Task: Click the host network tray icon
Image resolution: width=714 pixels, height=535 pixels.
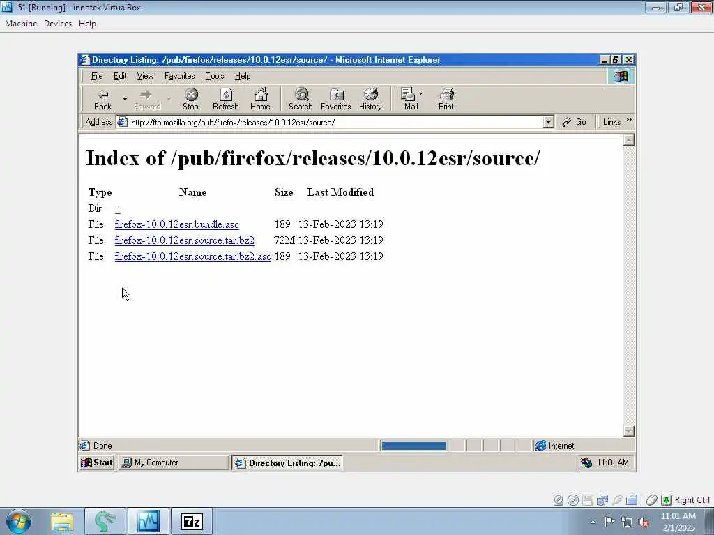Action: 627,522
